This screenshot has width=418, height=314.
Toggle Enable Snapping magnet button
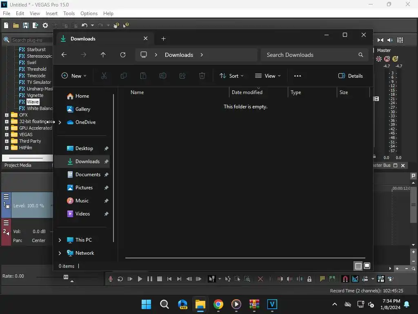345,279
